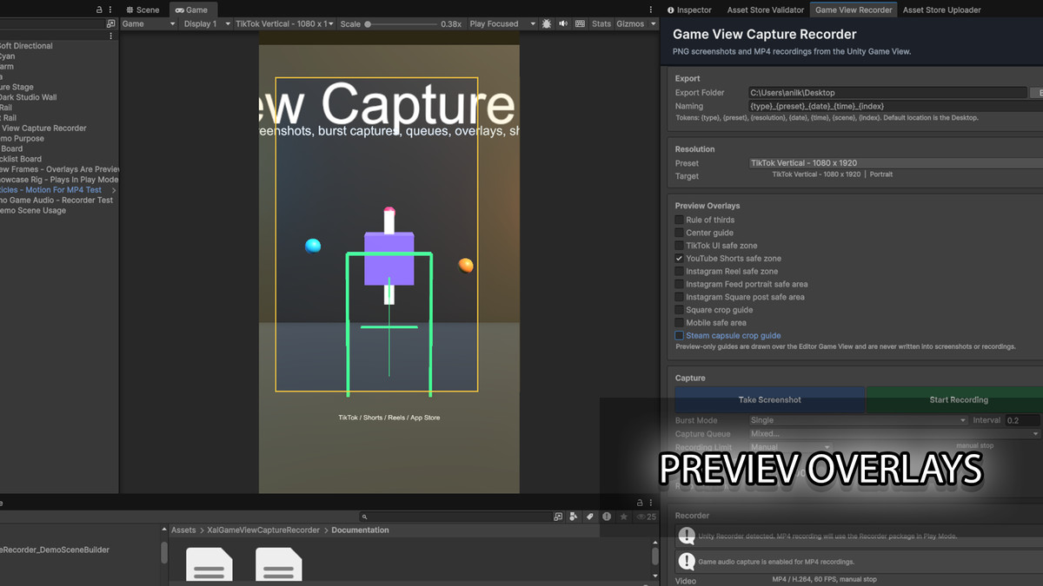Expand Particles - Motion For MP4 Test arrow
Viewport: 1043px width, 586px height.
click(114, 190)
